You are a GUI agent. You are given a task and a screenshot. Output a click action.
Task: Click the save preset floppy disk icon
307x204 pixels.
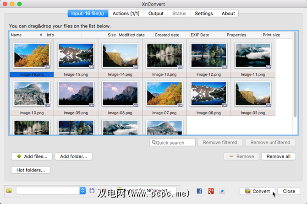pyautogui.click(x=92, y=190)
